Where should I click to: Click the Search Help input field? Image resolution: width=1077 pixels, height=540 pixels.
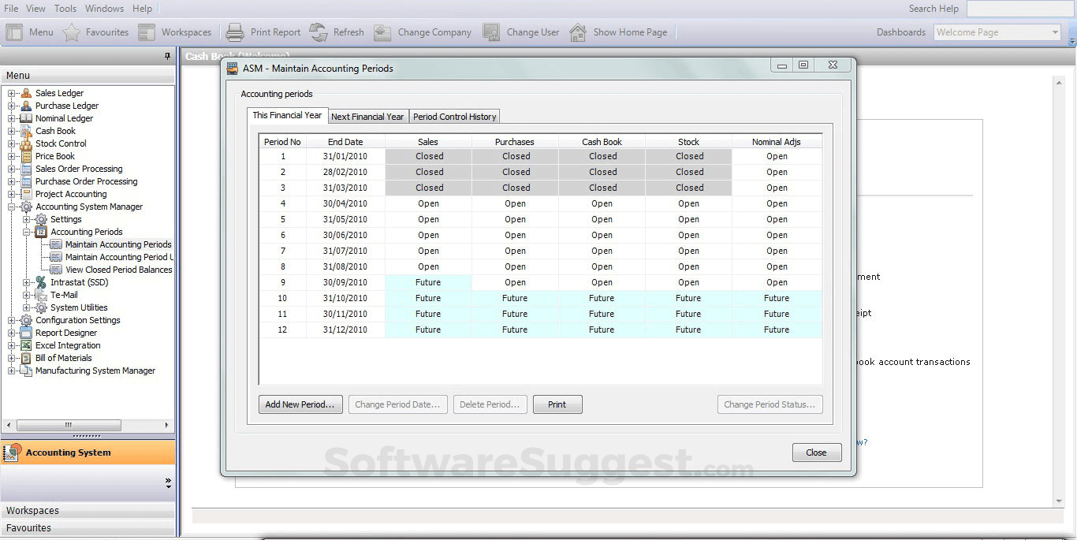pyautogui.click(x=1020, y=9)
